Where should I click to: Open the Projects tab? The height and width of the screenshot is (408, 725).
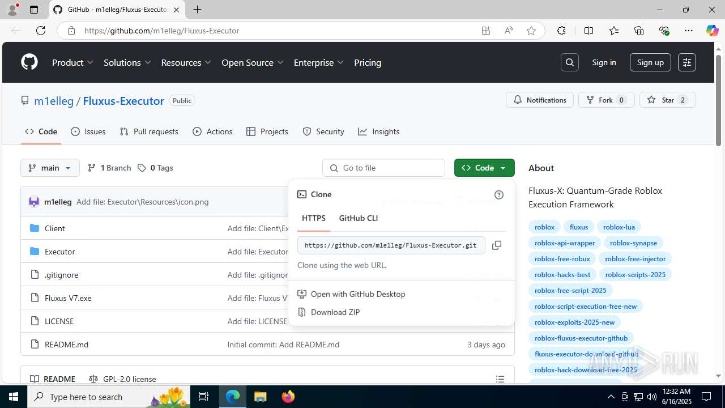(267, 131)
